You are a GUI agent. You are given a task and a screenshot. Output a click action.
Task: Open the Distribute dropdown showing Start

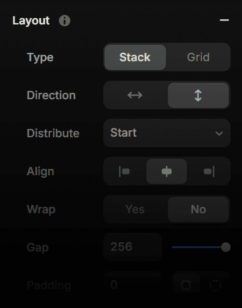(167, 133)
